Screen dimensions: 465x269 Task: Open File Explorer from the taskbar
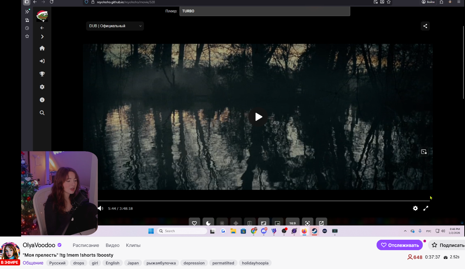point(233,231)
